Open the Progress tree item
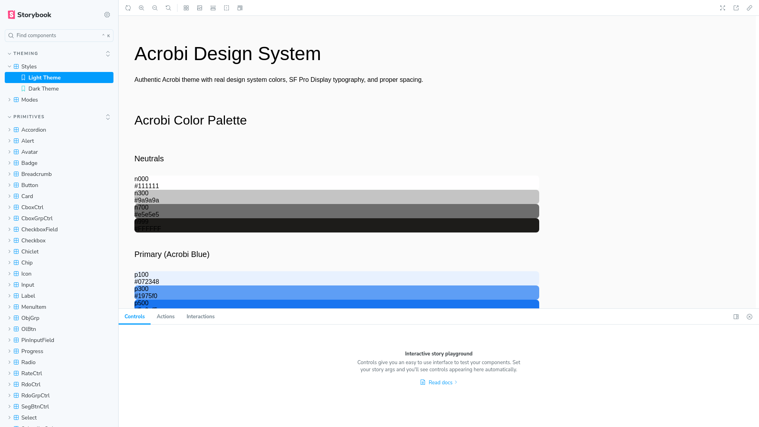The width and height of the screenshot is (759, 427). click(59, 351)
